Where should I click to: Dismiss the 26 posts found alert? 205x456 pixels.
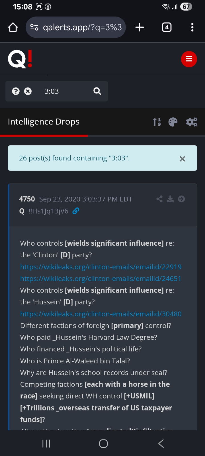pos(182,159)
